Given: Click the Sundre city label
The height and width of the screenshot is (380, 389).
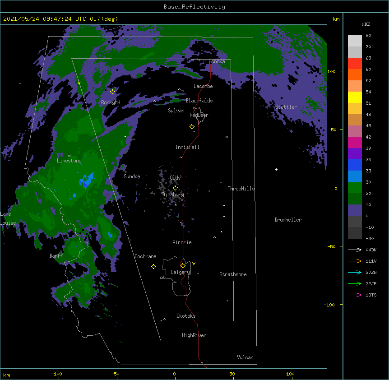Looking at the screenshot, I should (x=132, y=176).
